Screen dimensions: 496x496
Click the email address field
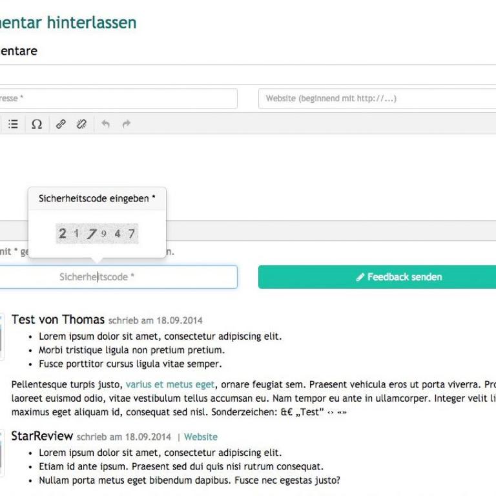[x=116, y=99]
